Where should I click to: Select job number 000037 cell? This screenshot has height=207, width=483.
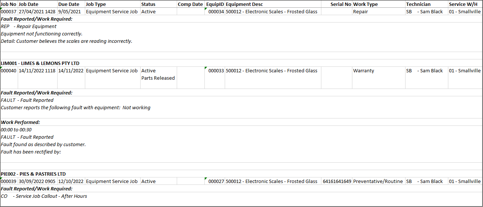(x=9, y=12)
